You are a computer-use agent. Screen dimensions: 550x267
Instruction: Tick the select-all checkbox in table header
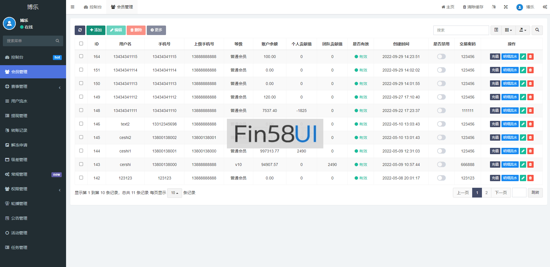(x=81, y=44)
